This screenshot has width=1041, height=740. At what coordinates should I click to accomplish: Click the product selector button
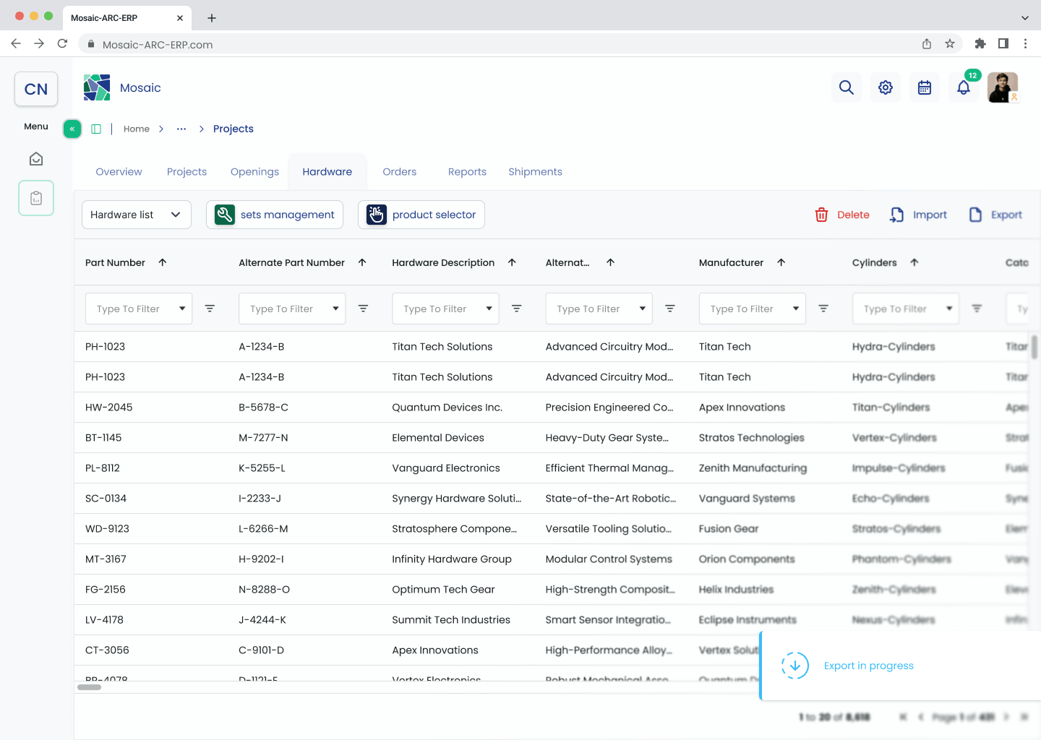(x=421, y=215)
